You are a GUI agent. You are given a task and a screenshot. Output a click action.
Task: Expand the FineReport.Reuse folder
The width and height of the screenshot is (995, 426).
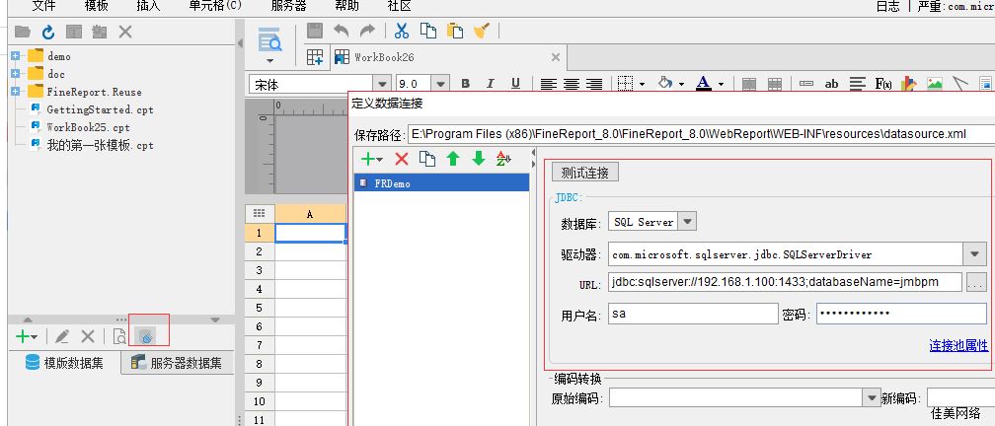coord(15,92)
